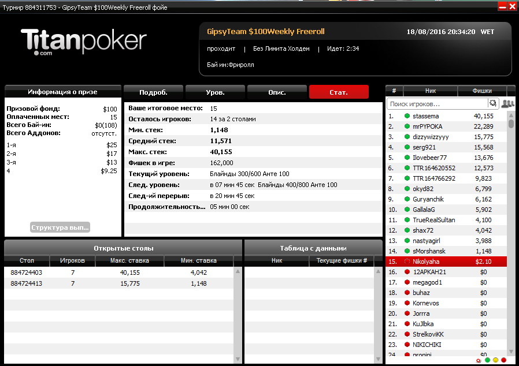This screenshot has width=519, height=366.
Task: Click the Titanpoker logo
Action: click(84, 42)
